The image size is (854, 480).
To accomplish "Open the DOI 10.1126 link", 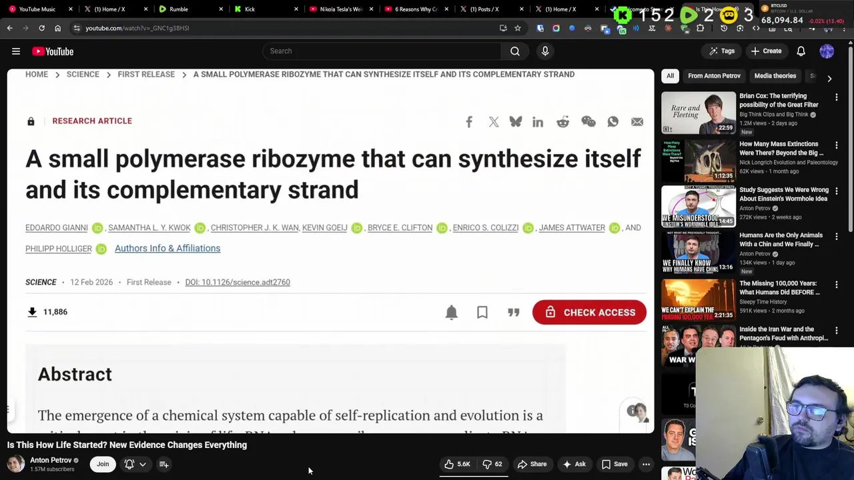I will click(x=238, y=282).
